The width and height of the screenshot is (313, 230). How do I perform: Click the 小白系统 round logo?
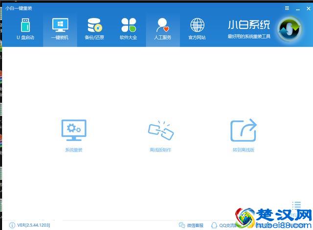pos(289,29)
